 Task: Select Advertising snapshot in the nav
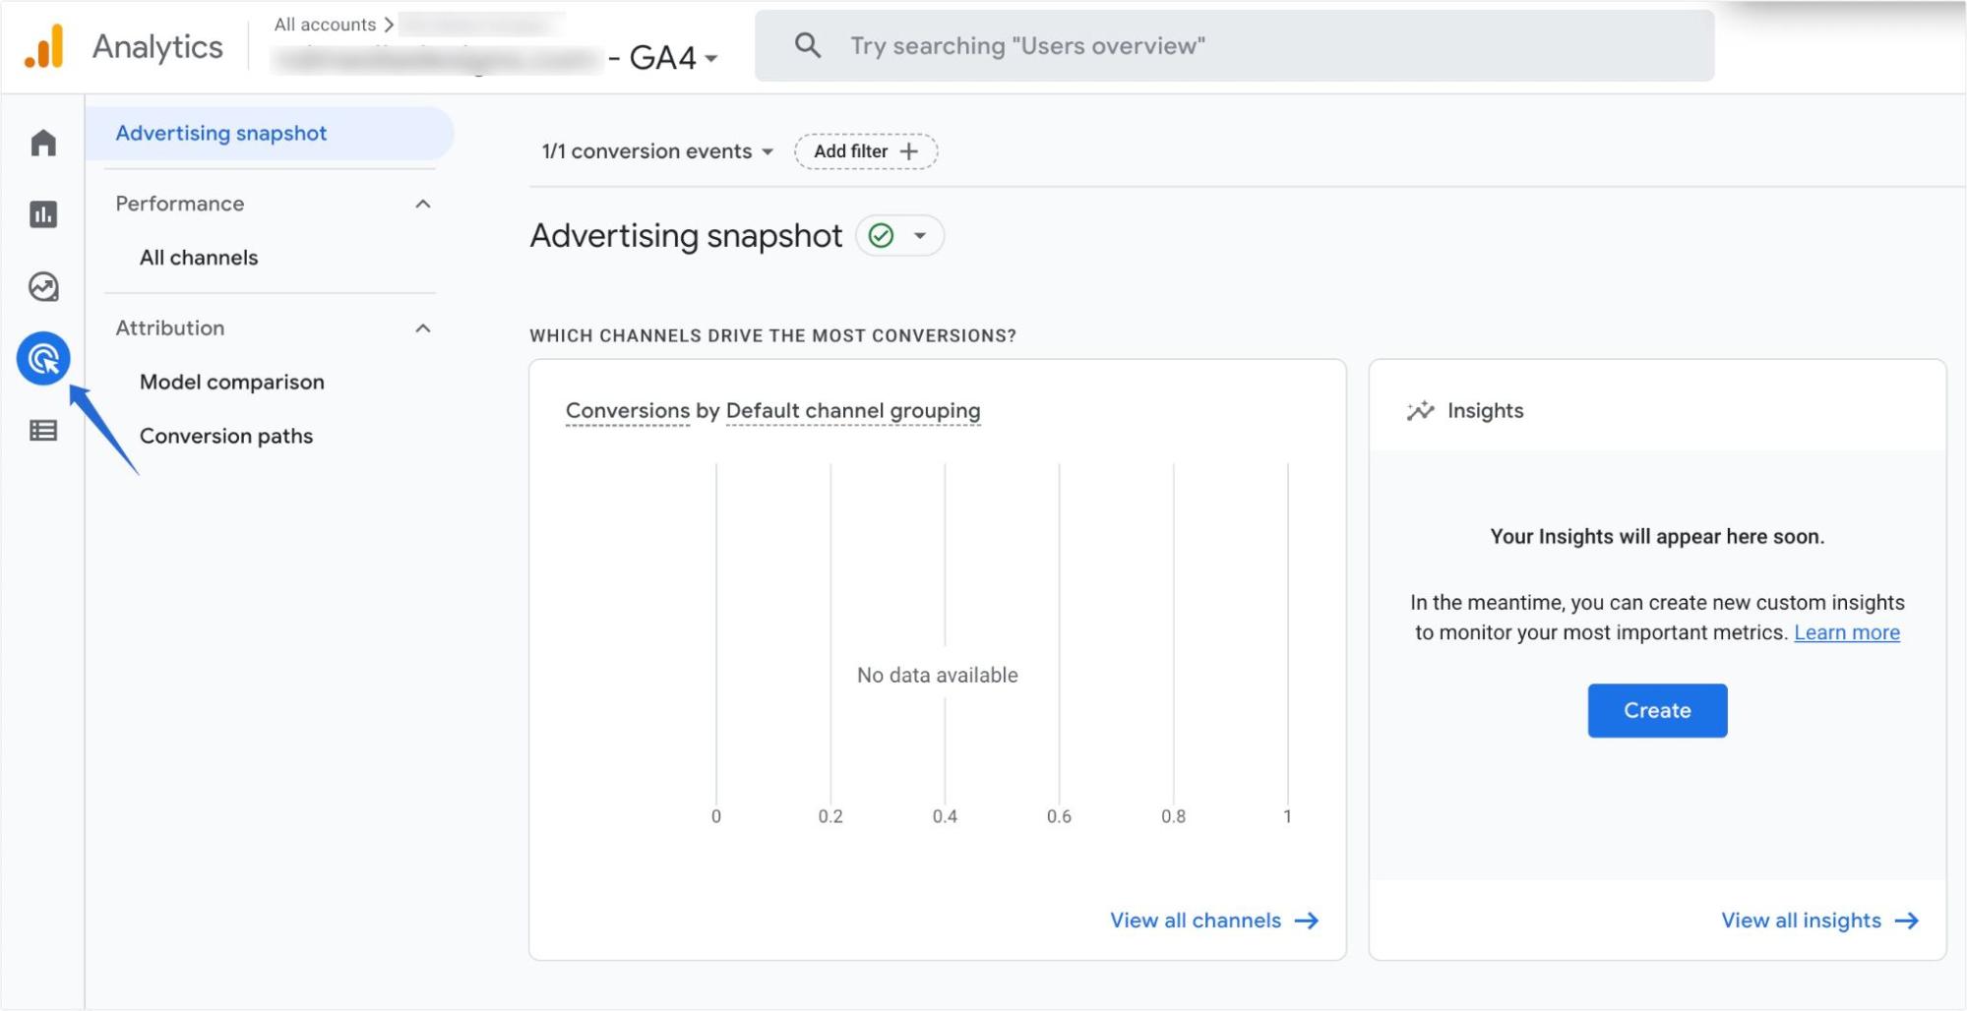[x=270, y=134]
